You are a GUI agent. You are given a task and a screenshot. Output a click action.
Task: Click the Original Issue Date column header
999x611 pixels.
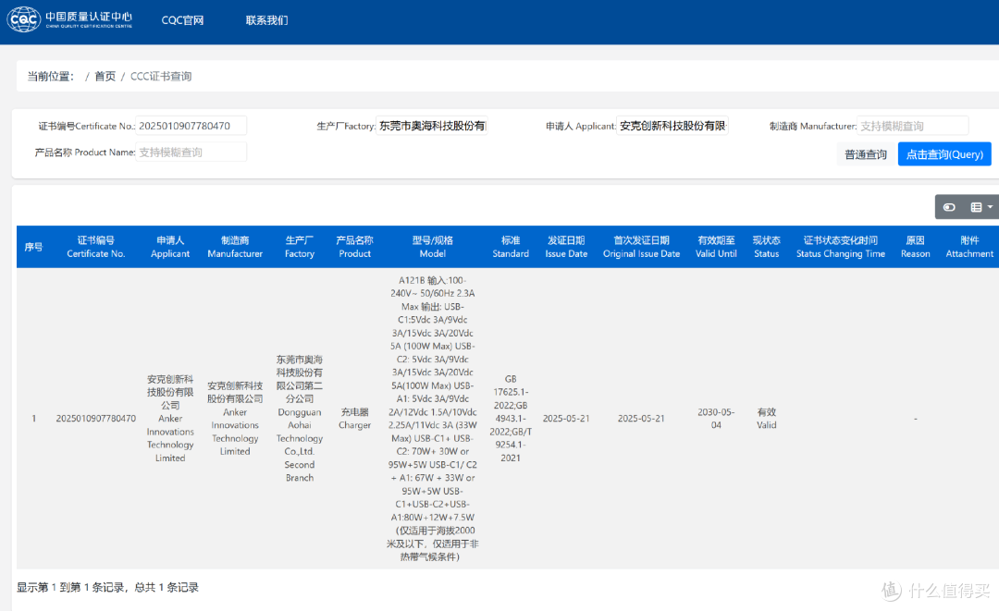point(642,247)
